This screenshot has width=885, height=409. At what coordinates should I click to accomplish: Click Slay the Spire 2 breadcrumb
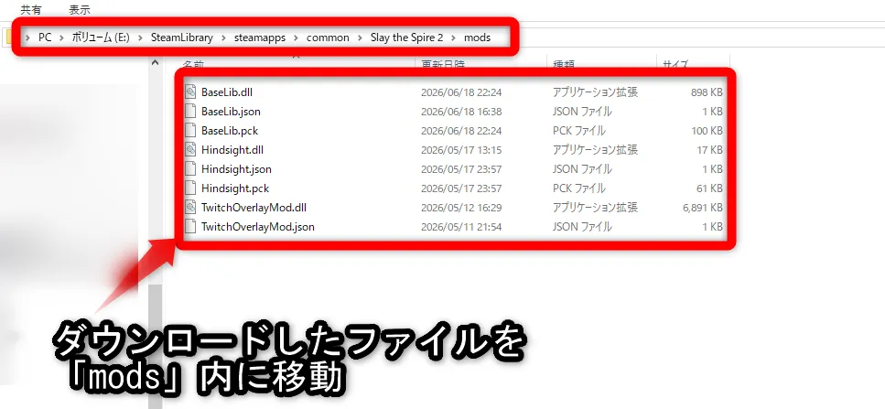[x=407, y=38]
